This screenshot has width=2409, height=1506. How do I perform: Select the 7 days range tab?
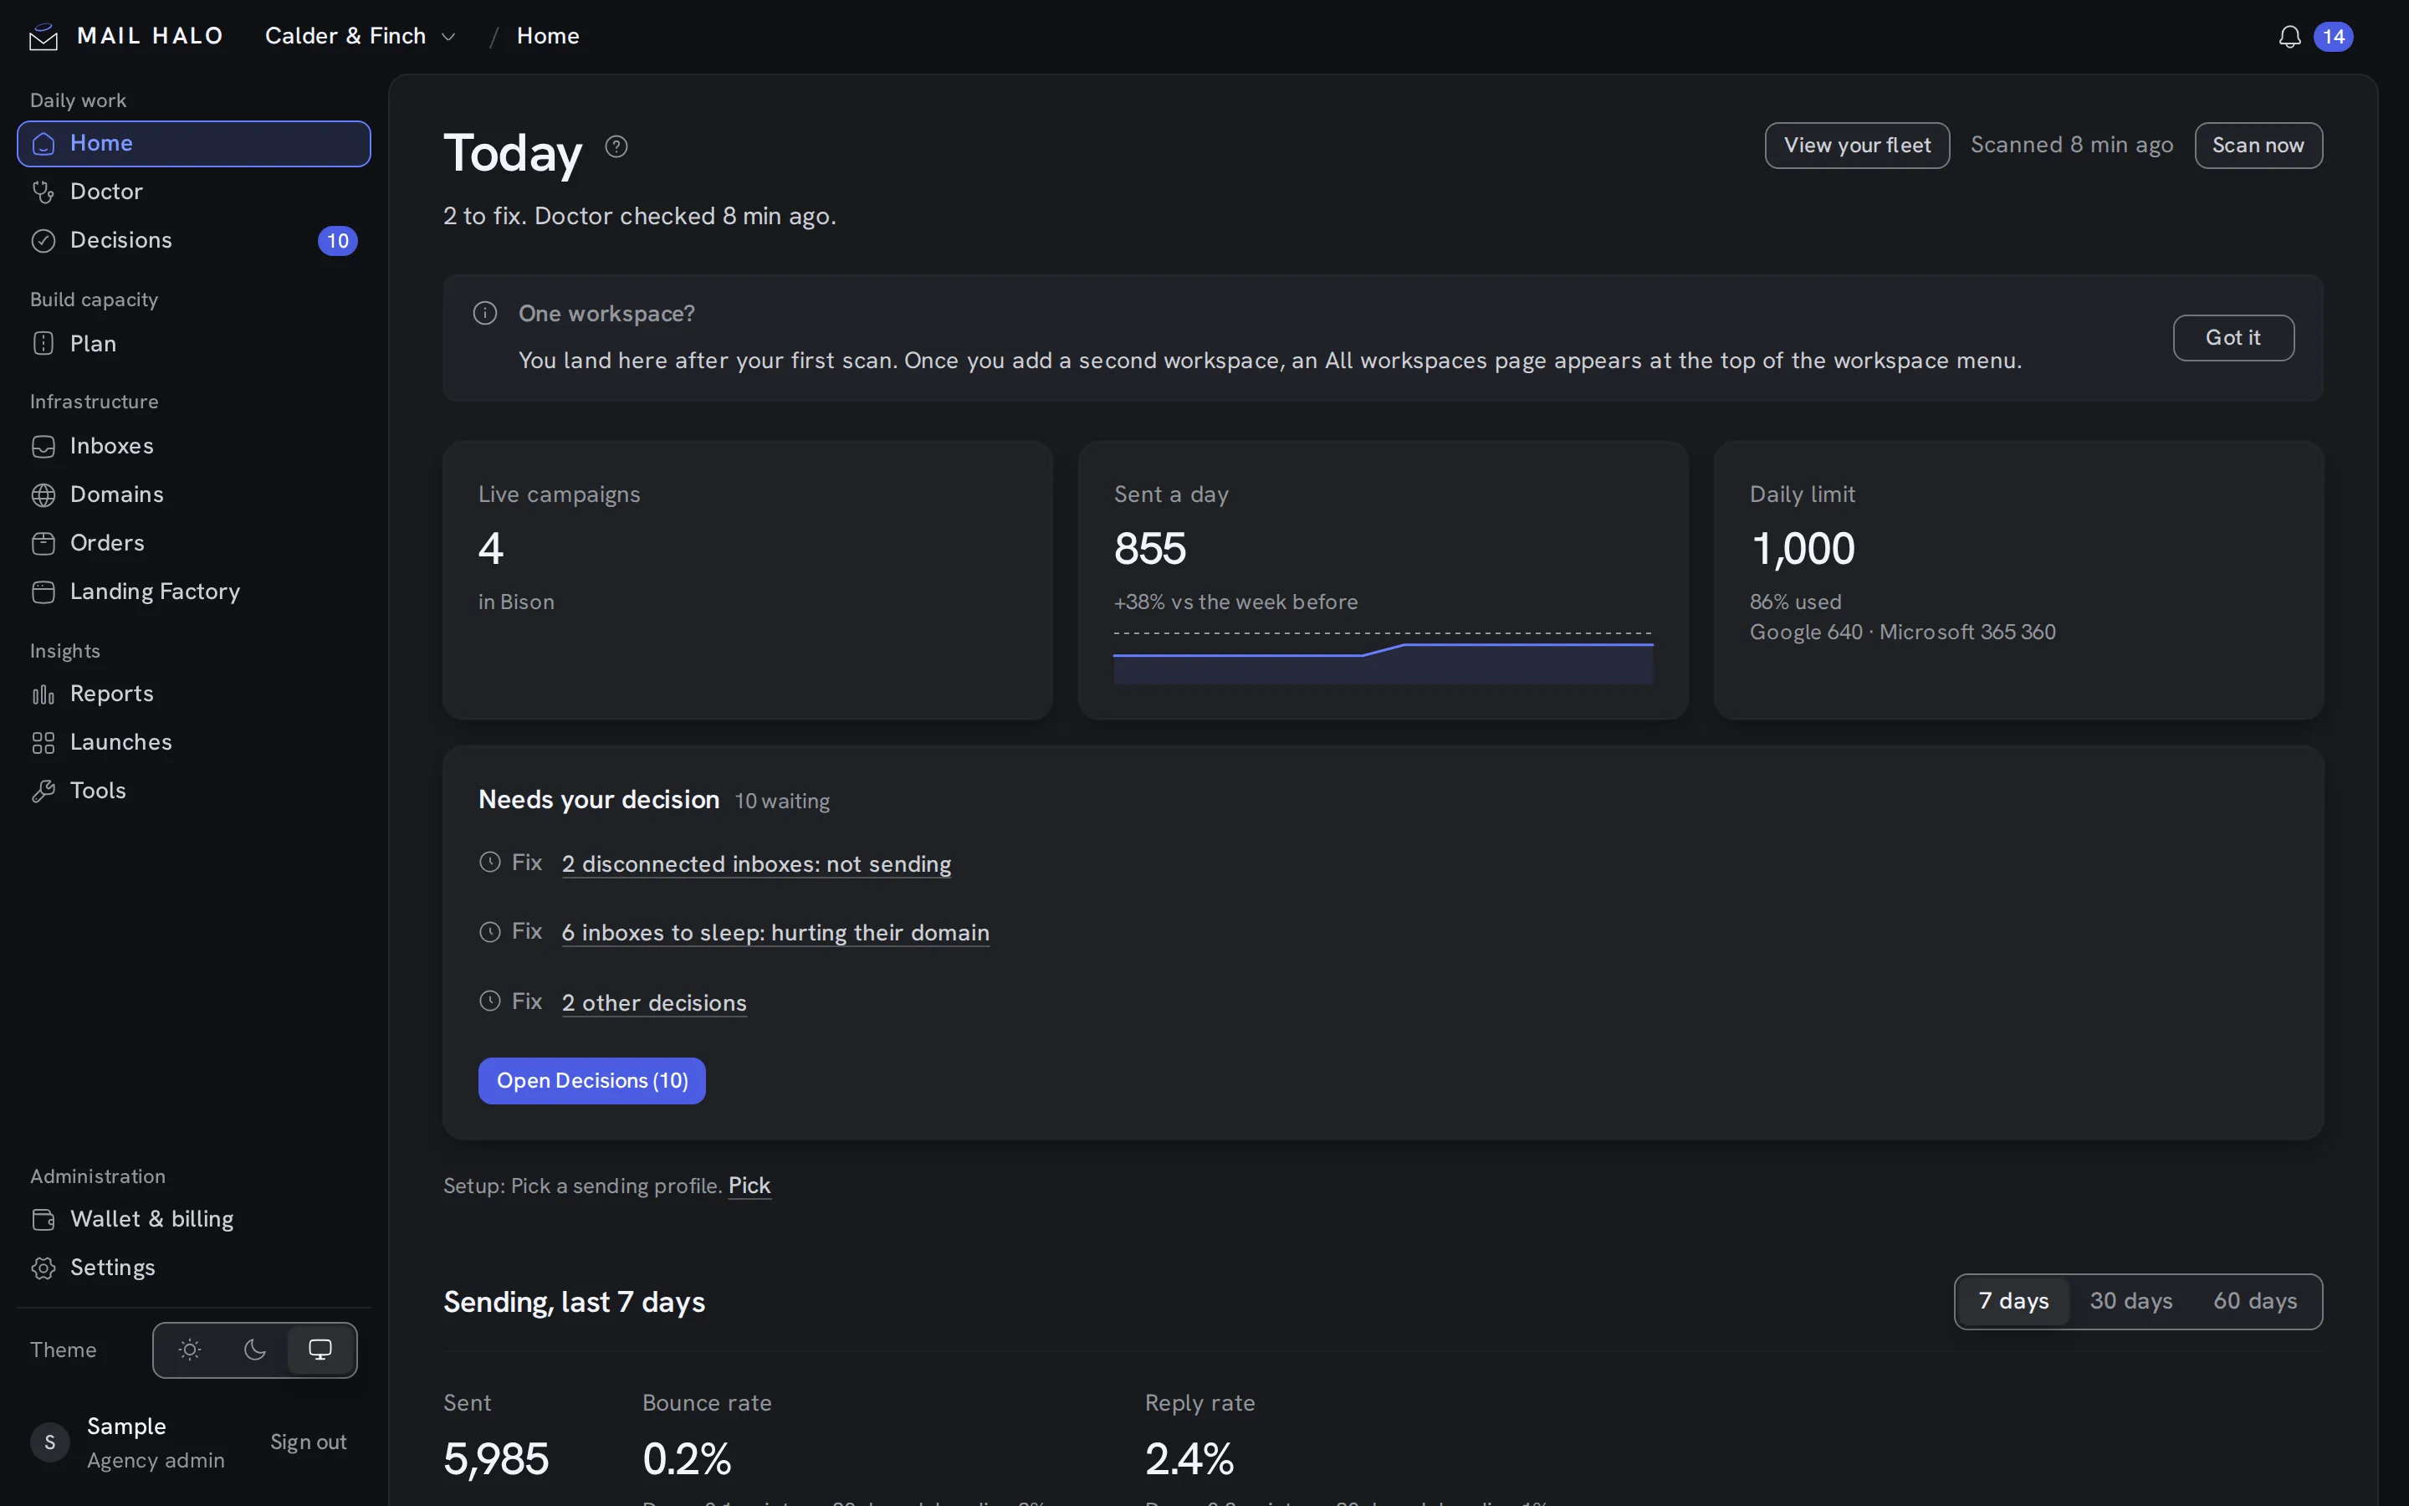tap(2013, 1302)
